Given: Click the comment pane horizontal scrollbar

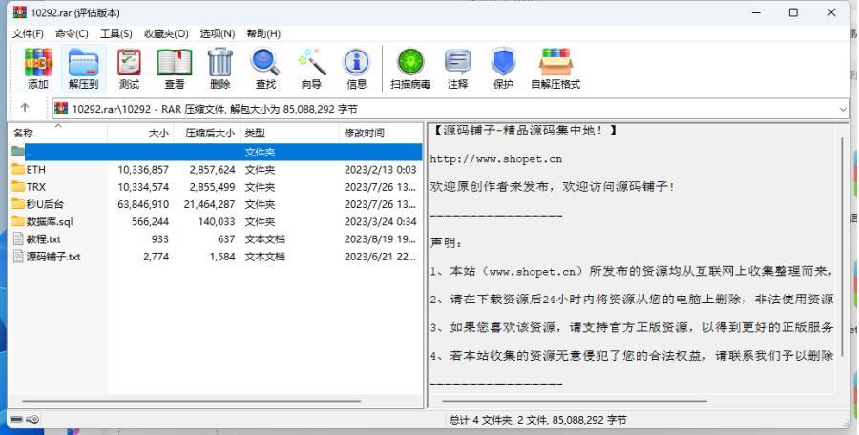Looking at the screenshot, I should pyautogui.click(x=575, y=401).
